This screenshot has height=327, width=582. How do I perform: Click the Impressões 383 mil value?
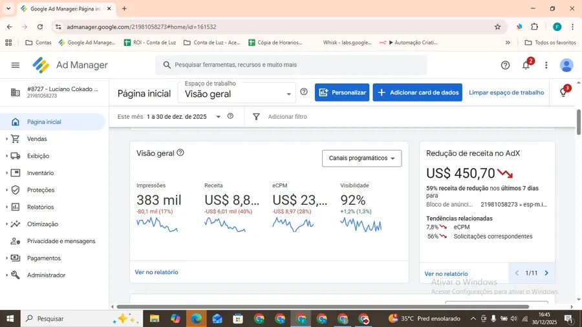pos(159,200)
